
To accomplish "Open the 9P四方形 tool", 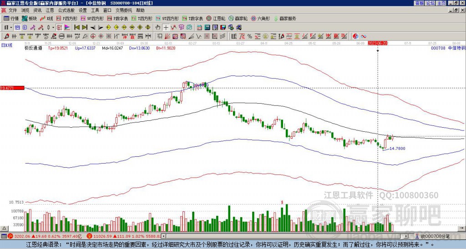I will coord(92,18).
